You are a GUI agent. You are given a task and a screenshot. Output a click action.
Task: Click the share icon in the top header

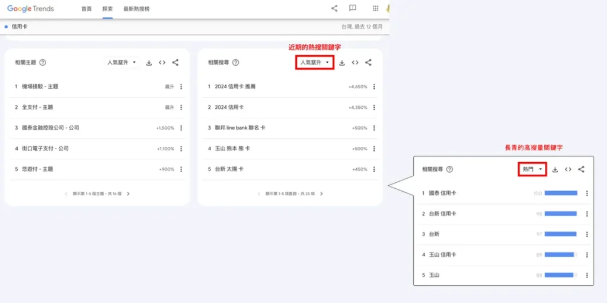[x=334, y=8]
